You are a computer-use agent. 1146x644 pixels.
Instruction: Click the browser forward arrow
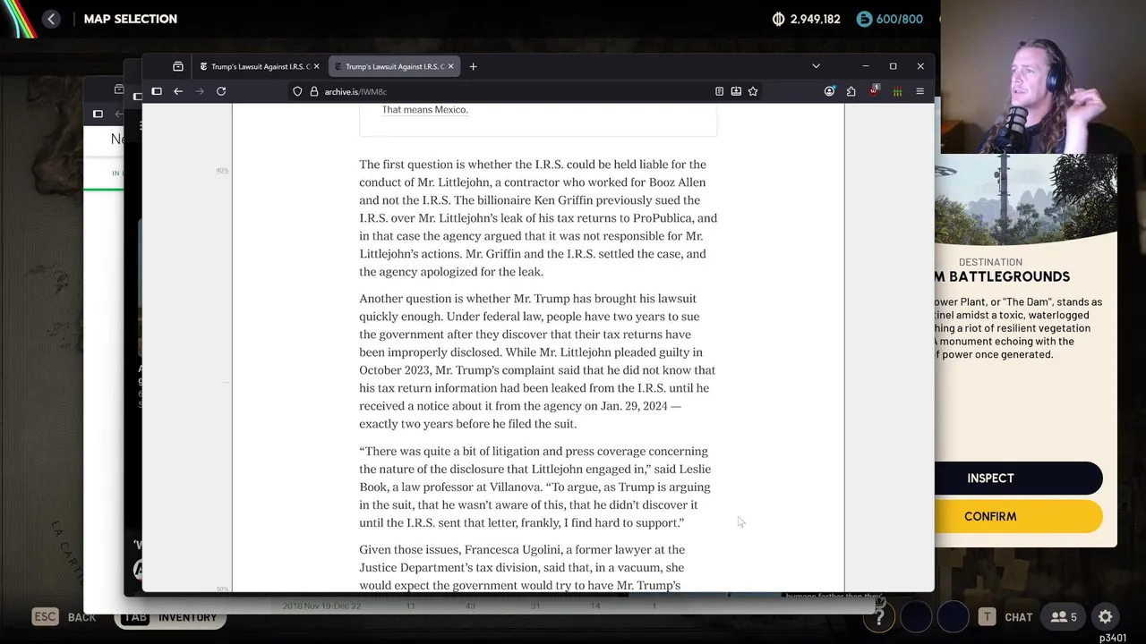click(200, 91)
